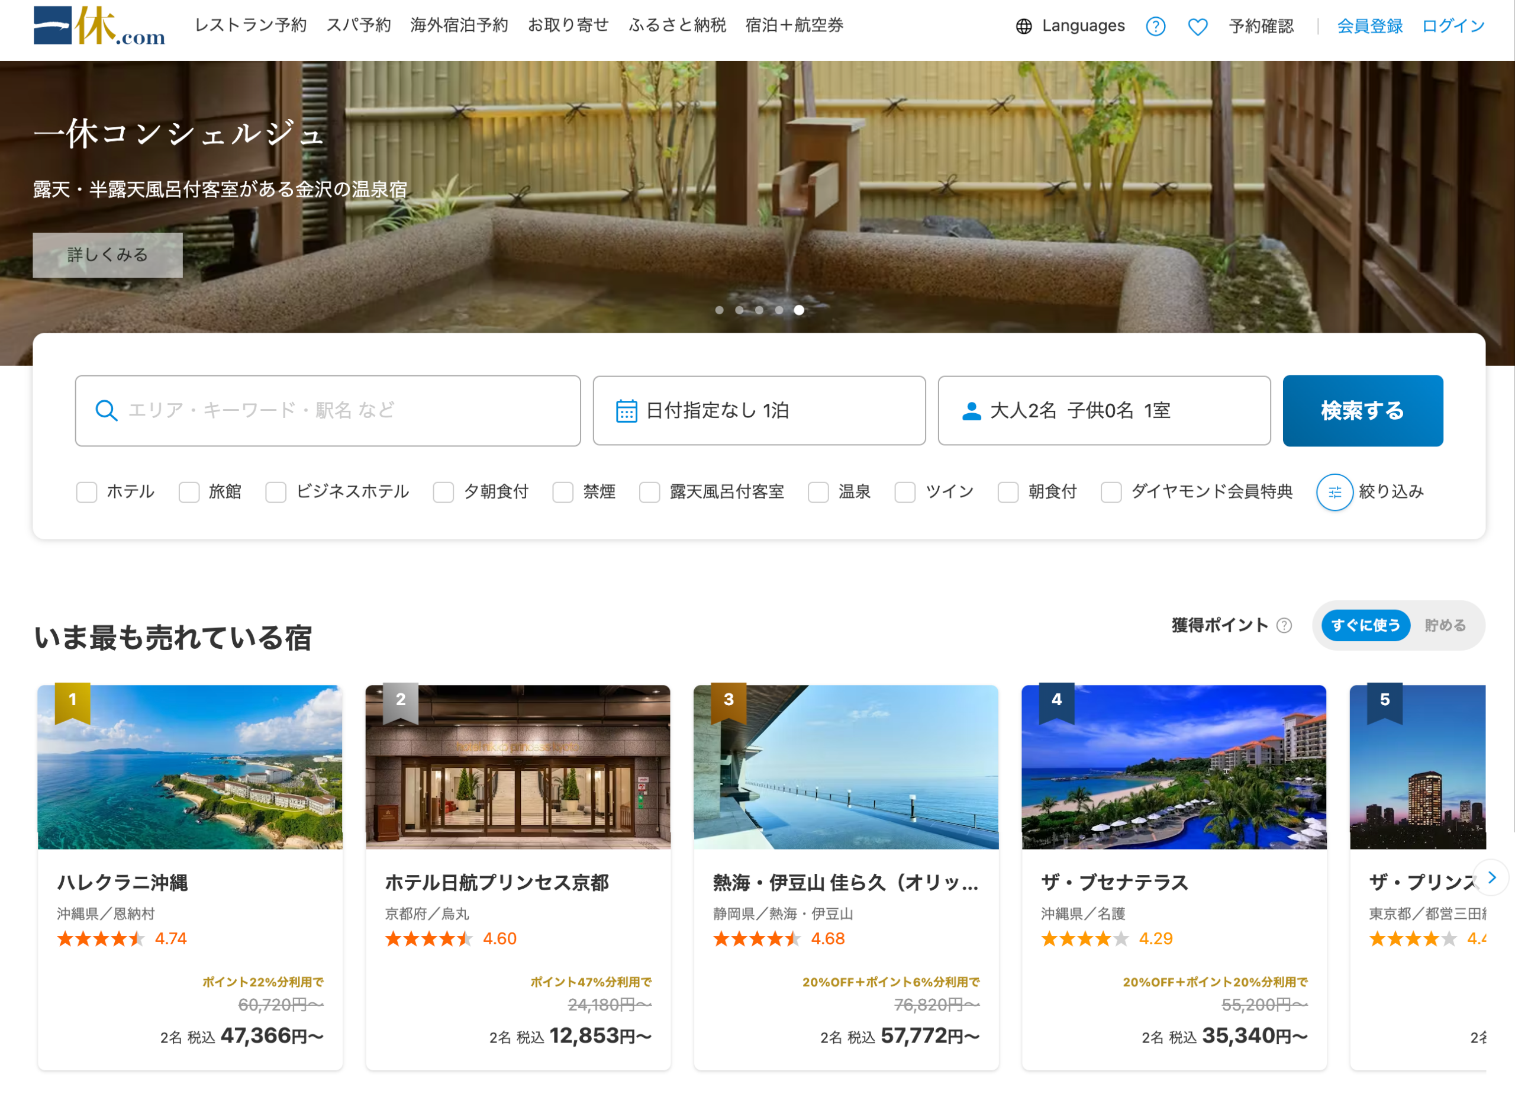Enable the 温泉 checkbox
The width and height of the screenshot is (1515, 1116).
[818, 492]
